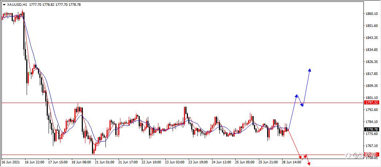Select the 1797.32 red price level tag
This screenshot has width=381, height=167.
point(372,103)
